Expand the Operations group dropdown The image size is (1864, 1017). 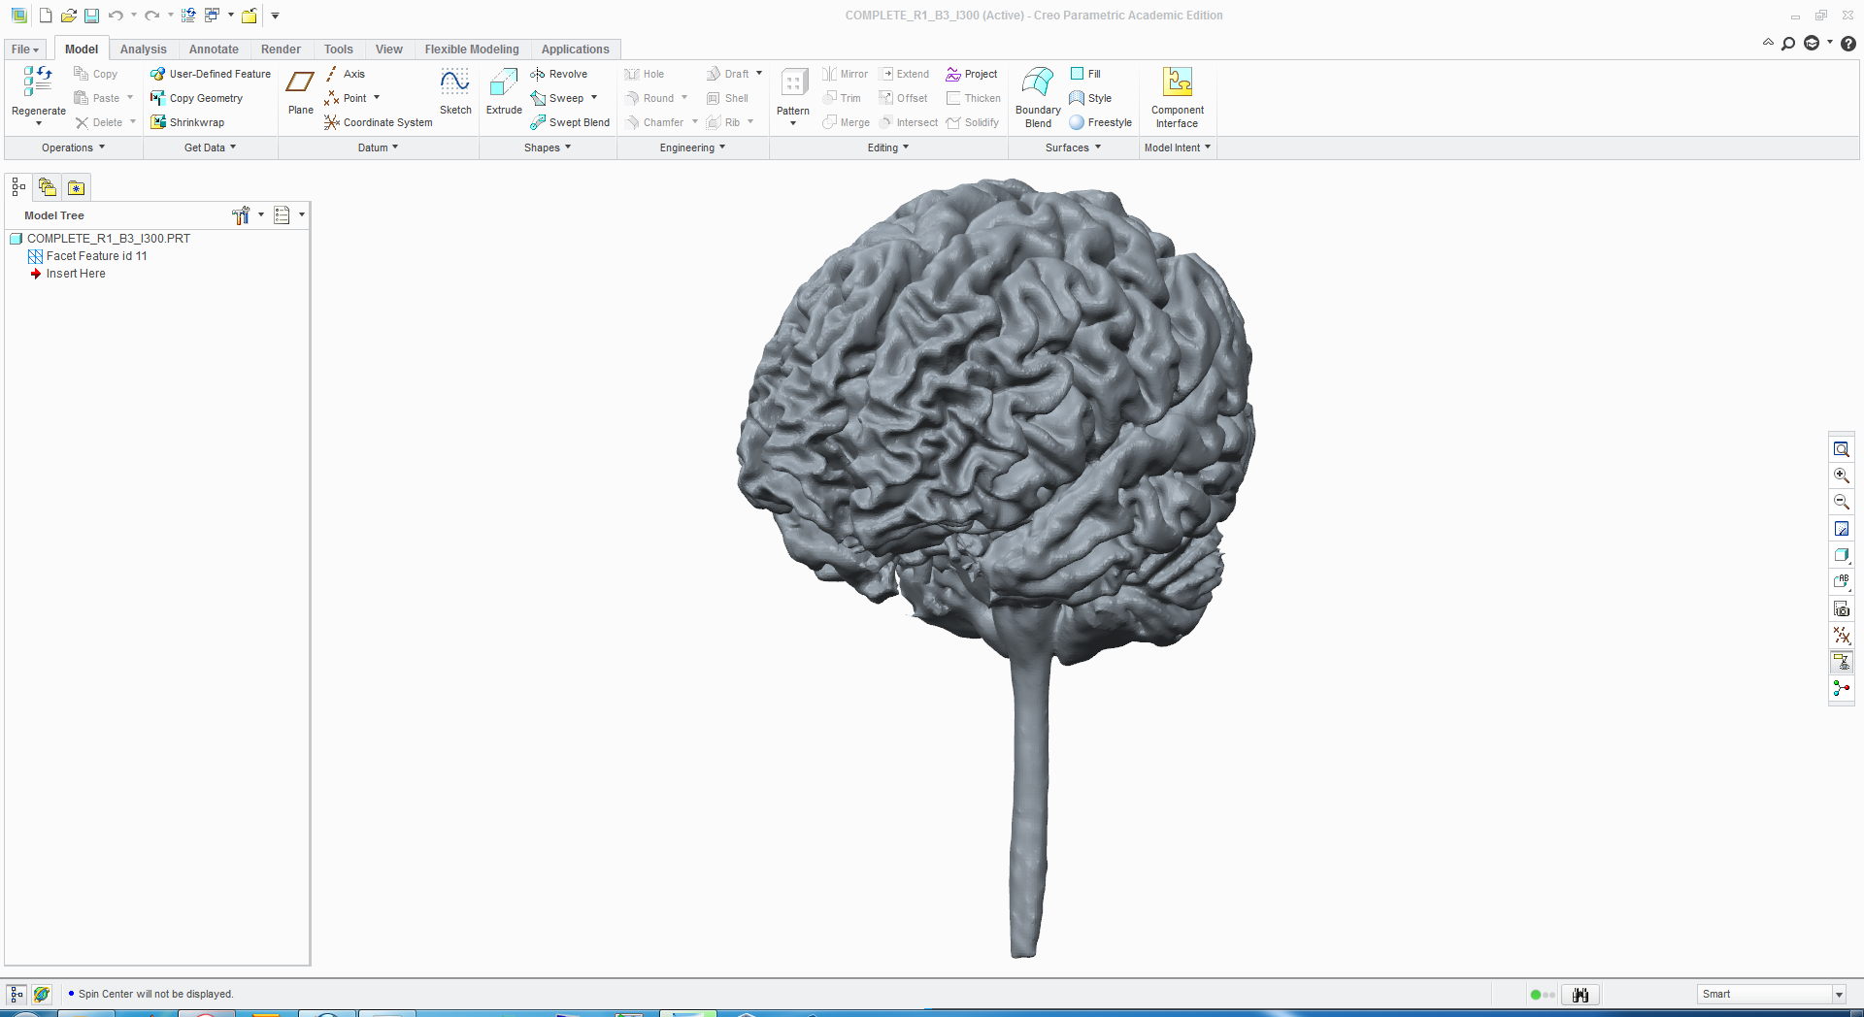73,148
